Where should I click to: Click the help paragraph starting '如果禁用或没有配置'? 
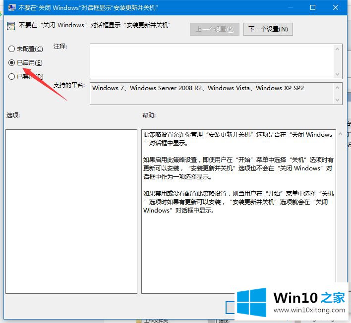pos(238,202)
